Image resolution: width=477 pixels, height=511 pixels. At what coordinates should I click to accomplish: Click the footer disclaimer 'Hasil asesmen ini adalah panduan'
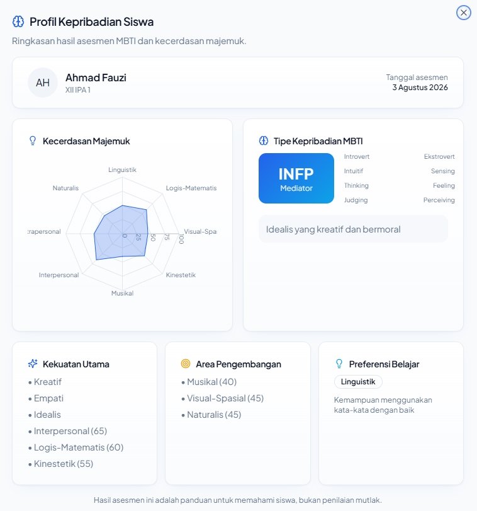tap(238, 500)
